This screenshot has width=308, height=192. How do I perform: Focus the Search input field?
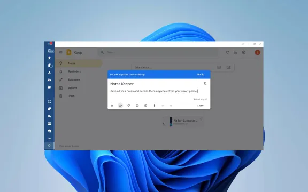[x=158, y=52]
